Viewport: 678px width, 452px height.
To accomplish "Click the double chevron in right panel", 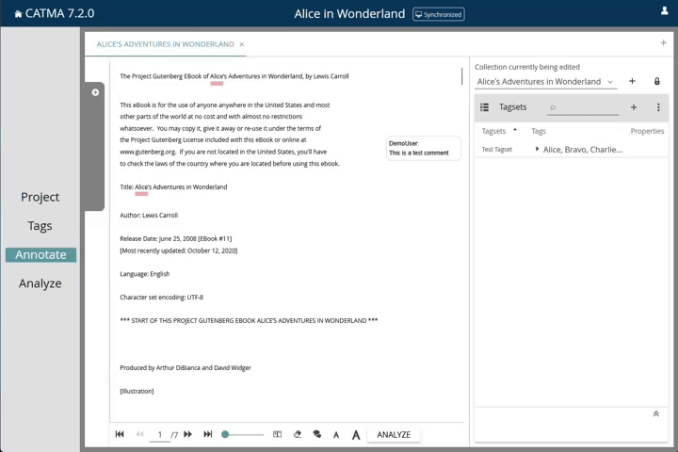I will (655, 413).
